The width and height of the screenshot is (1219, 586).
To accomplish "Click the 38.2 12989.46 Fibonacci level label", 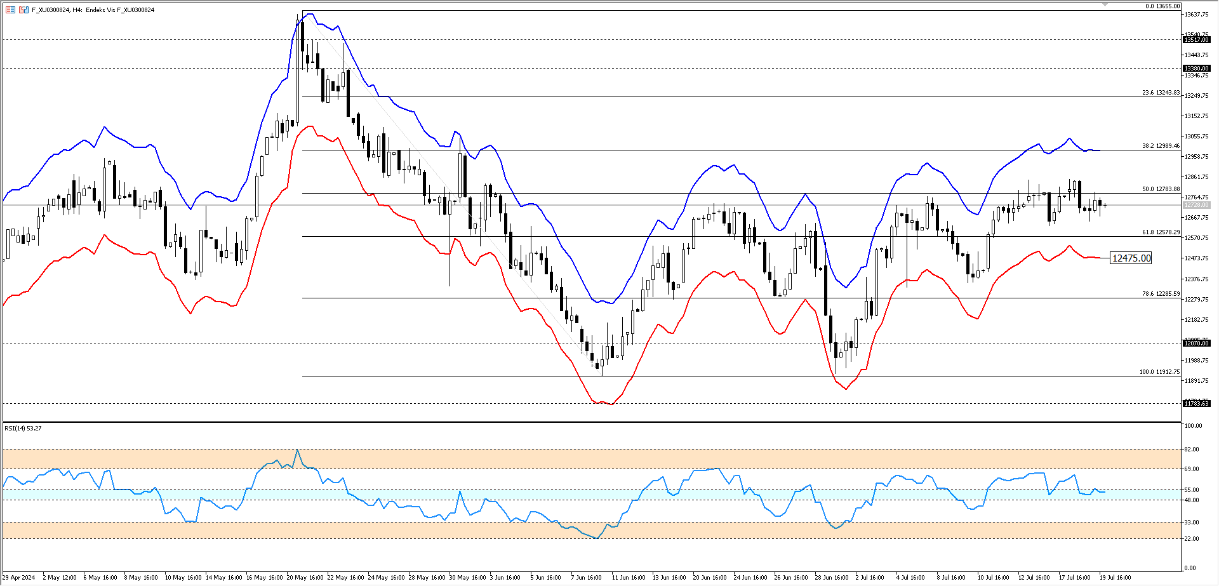I will [1161, 146].
